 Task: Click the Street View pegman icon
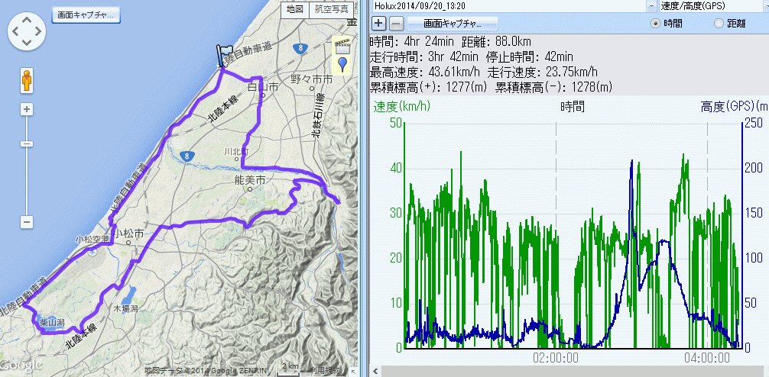coord(27,80)
